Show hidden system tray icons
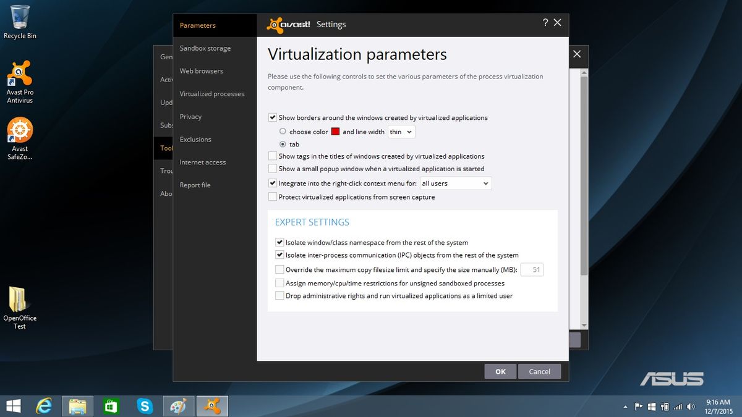 pos(625,406)
